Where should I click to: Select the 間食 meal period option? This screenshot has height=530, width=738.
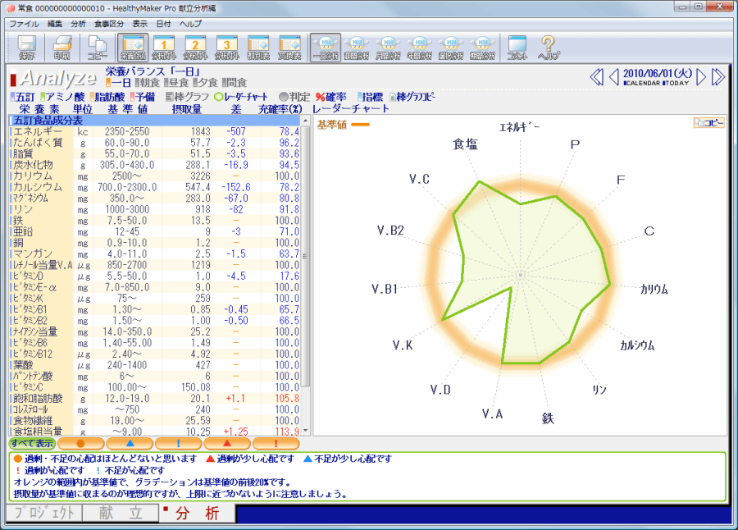click(235, 83)
